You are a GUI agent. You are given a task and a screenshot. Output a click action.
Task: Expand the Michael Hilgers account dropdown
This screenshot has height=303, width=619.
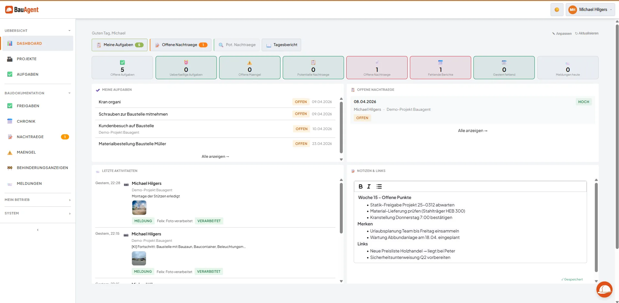pos(590,9)
